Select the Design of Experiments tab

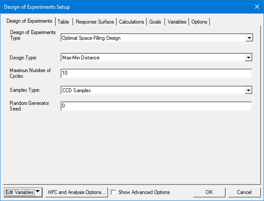[29, 21]
